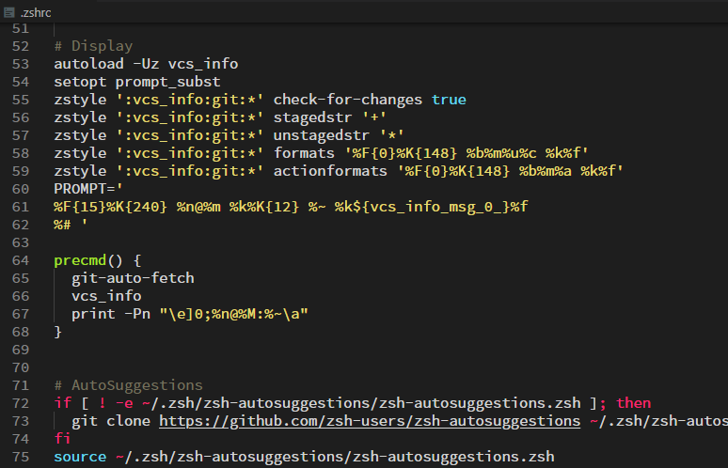
Task: Click line number 61 in the gutter
Action: (x=22, y=207)
